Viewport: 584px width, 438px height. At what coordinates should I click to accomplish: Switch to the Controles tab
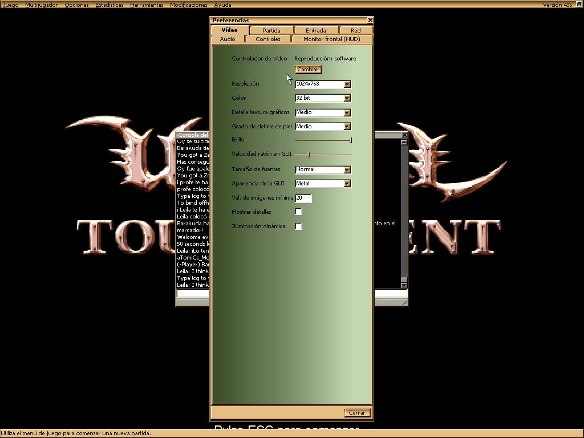(x=268, y=39)
